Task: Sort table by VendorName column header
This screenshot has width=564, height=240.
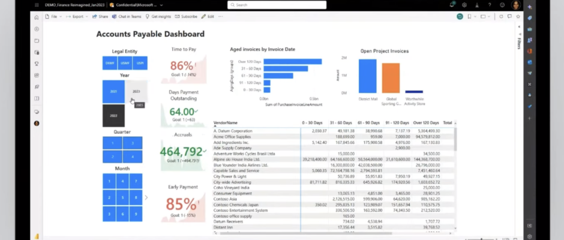Action: click(226, 122)
